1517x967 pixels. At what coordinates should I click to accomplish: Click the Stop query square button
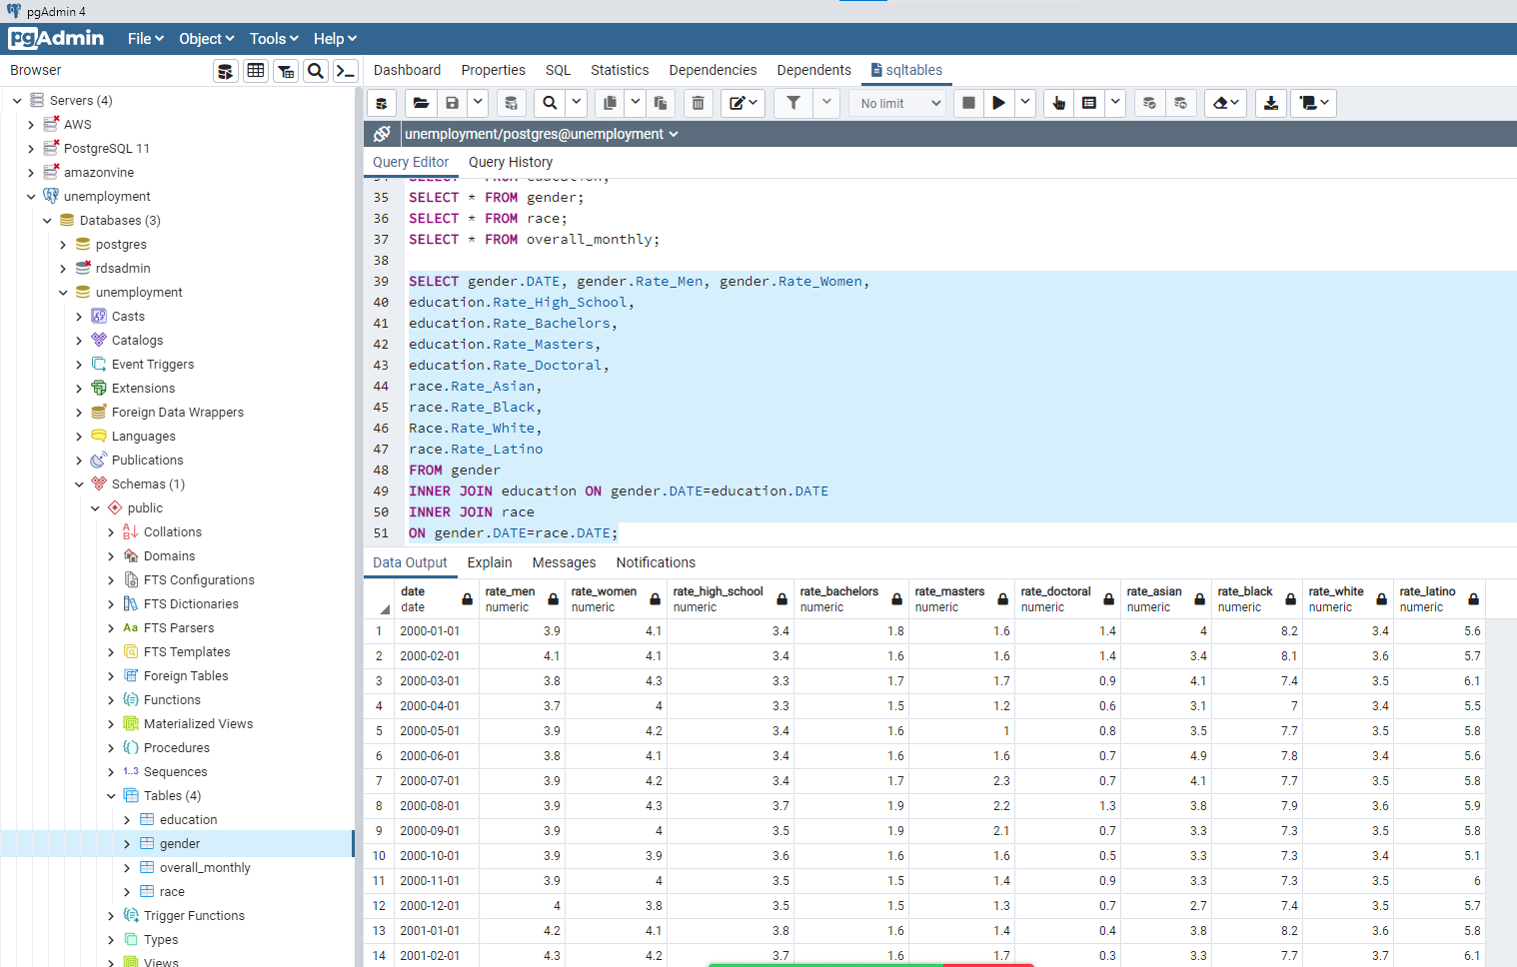coord(968,103)
